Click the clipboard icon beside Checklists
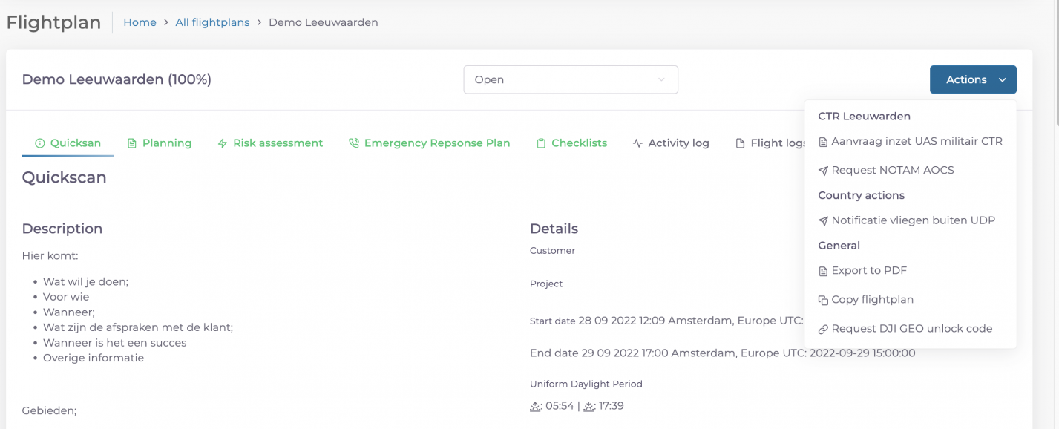This screenshot has height=429, width=1059. (x=541, y=143)
